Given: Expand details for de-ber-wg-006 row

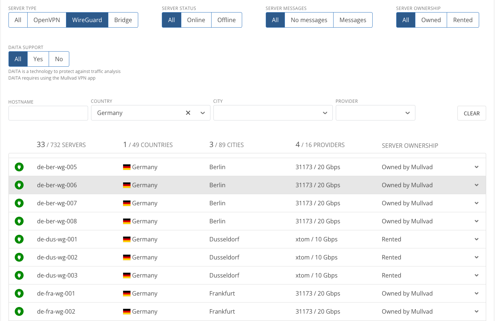Looking at the screenshot, I should [x=477, y=185].
